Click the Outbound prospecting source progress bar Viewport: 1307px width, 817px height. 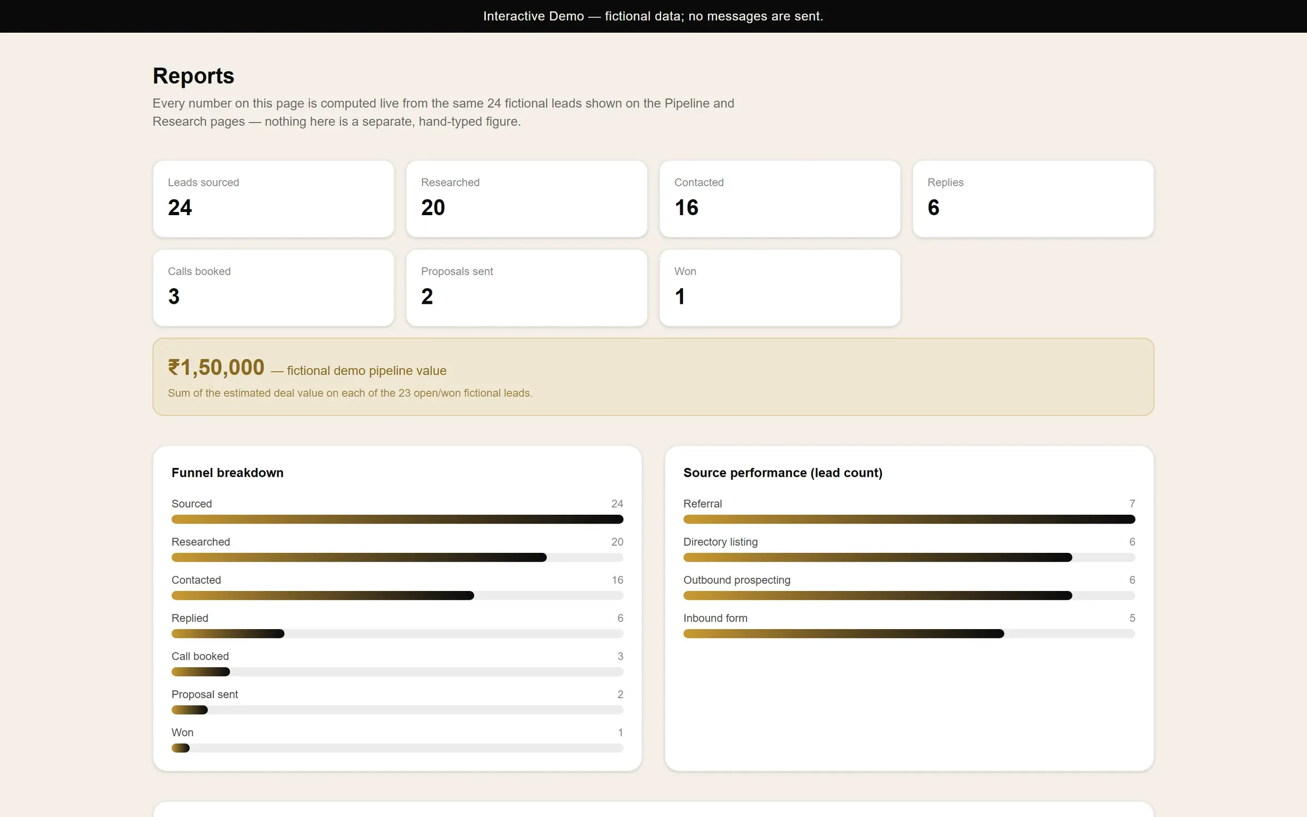(909, 596)
